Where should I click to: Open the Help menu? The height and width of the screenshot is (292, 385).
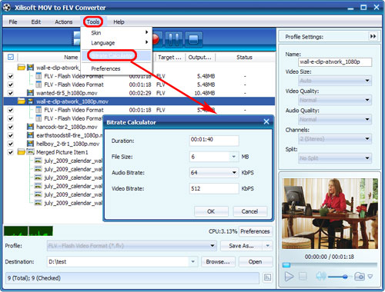point(119,22)
